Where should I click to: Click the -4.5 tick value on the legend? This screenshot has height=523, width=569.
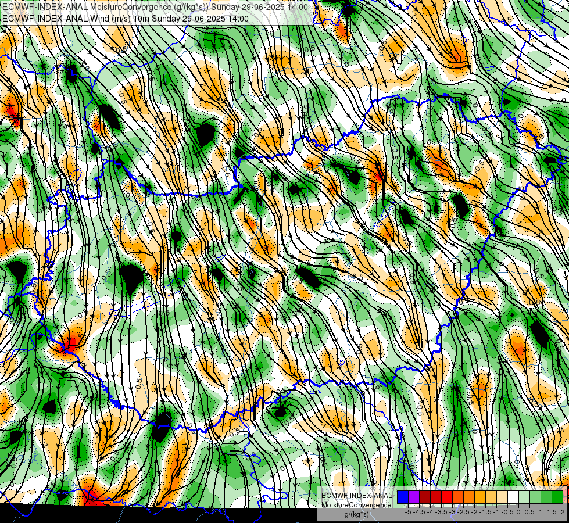point(419,512)
